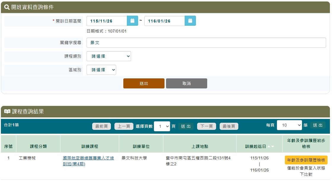Focus the end date field 116/01/26

click(x=165, y=21)
